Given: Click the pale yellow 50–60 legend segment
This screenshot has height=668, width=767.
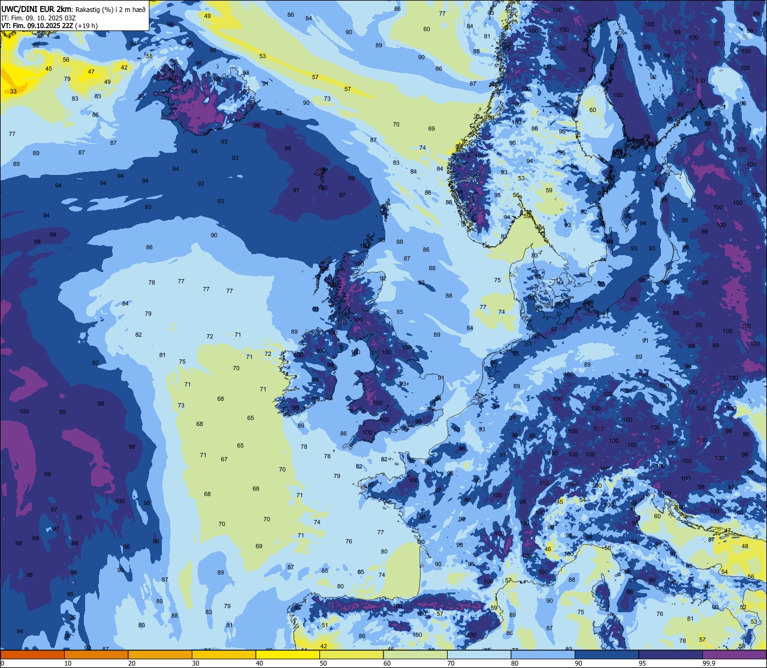Looking at the screenshot, I should pos(351,654).
